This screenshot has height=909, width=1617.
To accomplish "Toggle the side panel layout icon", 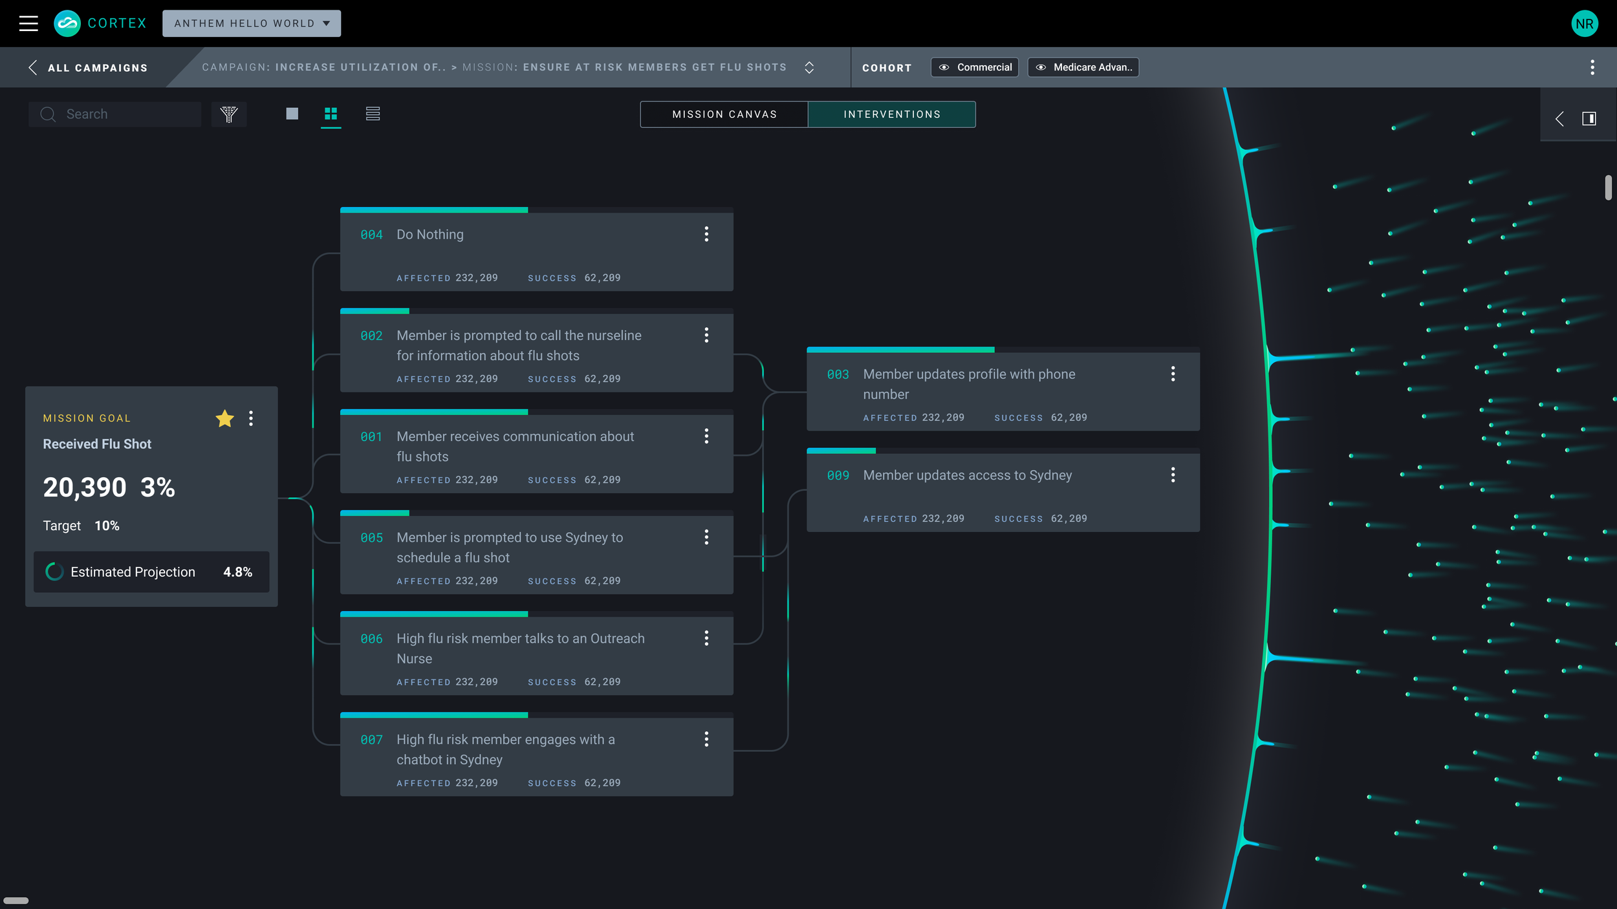I will pos(1589,118).
